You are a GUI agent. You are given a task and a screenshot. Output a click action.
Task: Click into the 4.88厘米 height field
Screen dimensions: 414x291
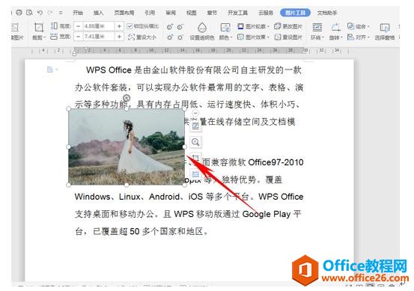[98, 26]
